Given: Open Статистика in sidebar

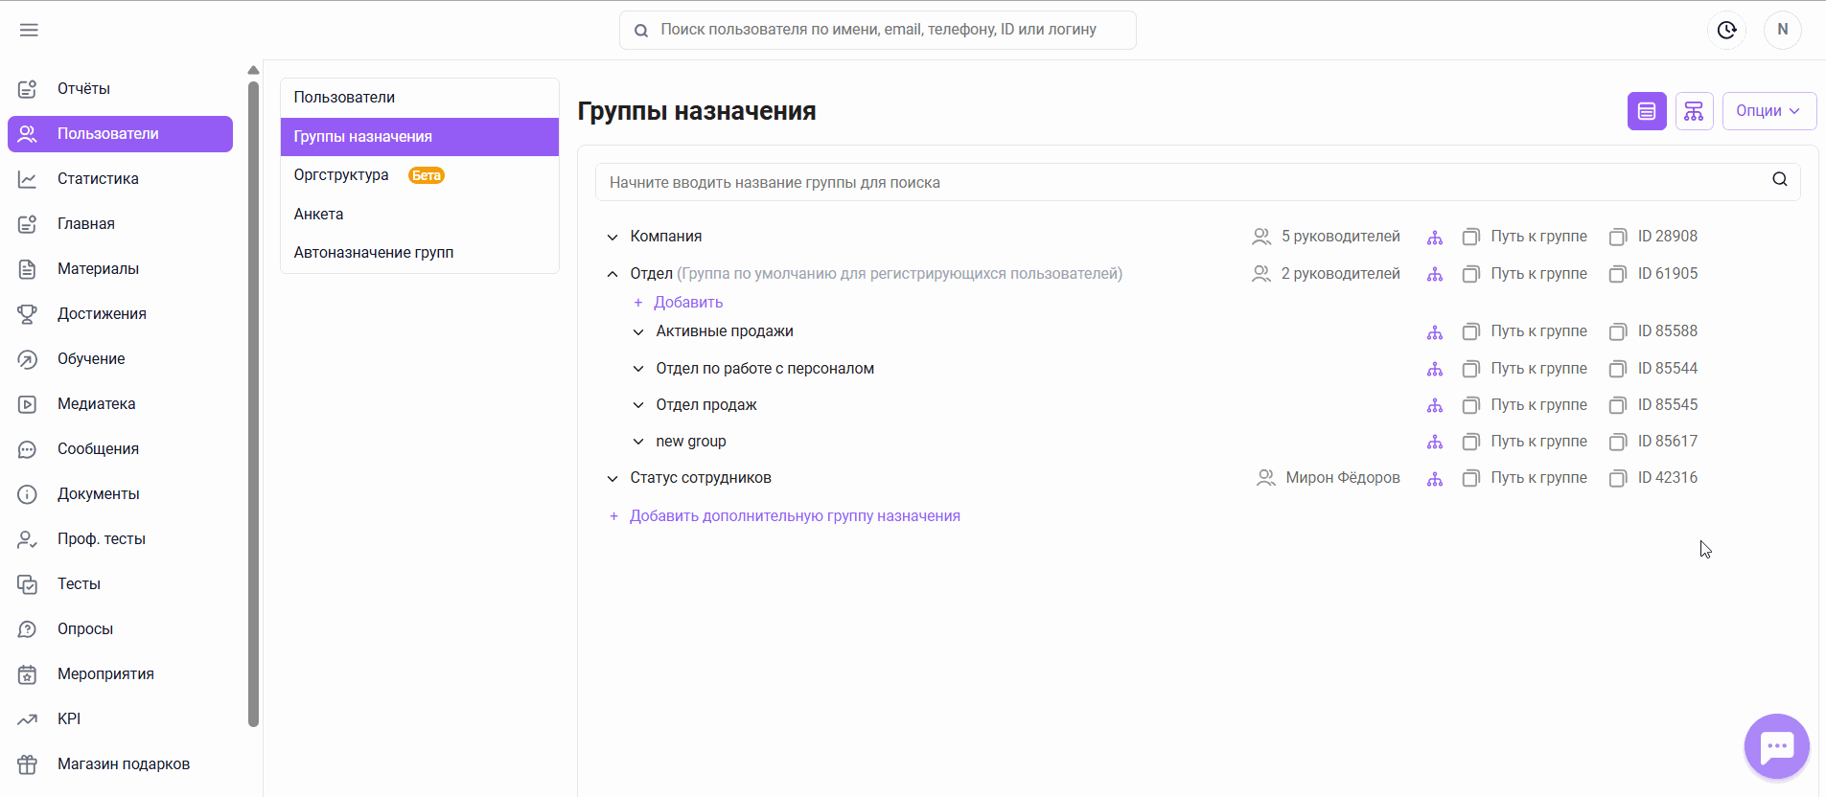Looking at the screenshot, I should (x=120, y=179).
